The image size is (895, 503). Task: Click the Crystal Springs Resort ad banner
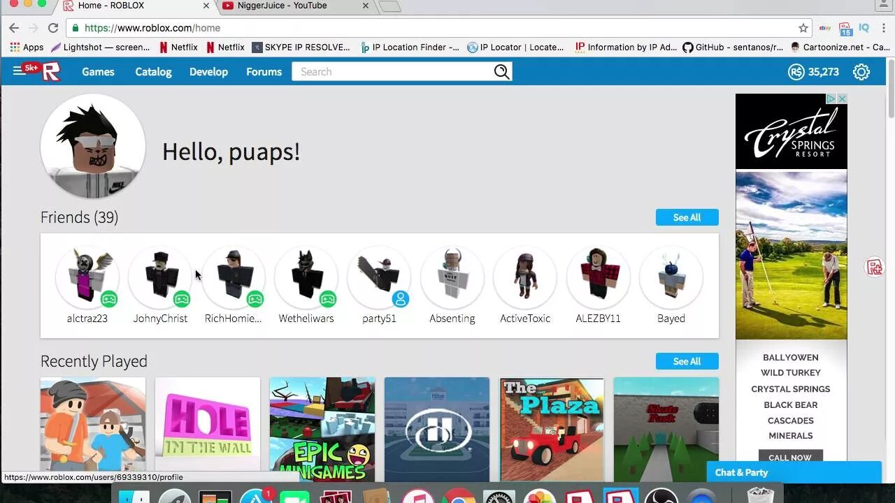(x=792, y=277)
